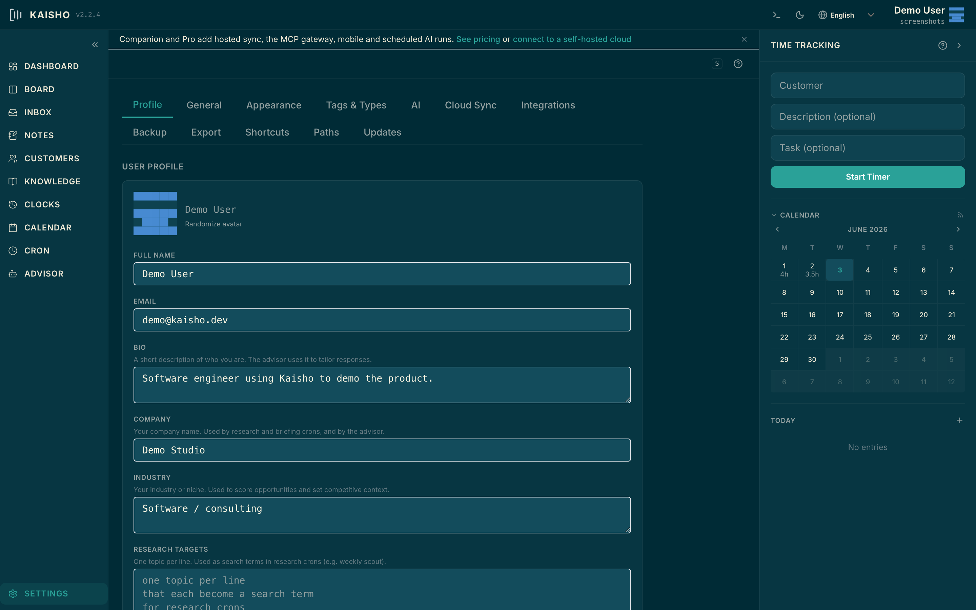Open the Cron section
Image resolution: width=976 pixels, height=610 pixels.
tap(54, 250)
